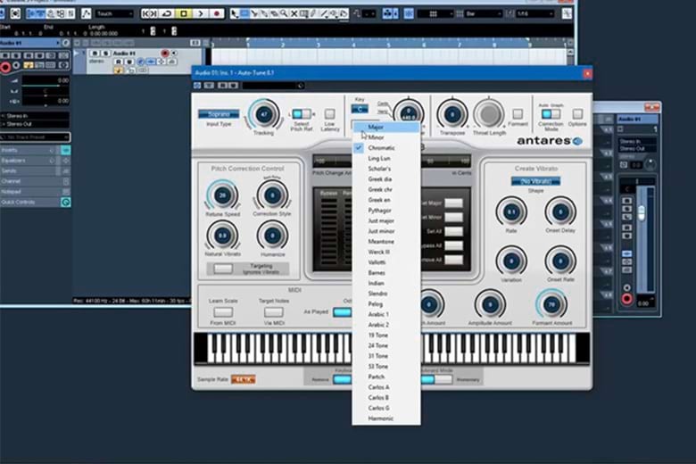The width and height of the screenshot is (696, 464).
Task: Select the Major scale from the list
Action: pos(386,127)
